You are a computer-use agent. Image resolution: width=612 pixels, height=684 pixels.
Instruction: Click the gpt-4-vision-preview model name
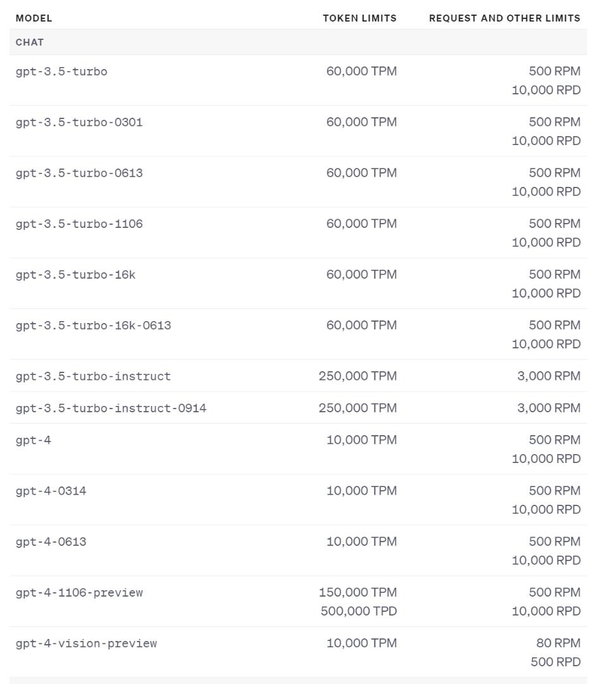point(86,643)
